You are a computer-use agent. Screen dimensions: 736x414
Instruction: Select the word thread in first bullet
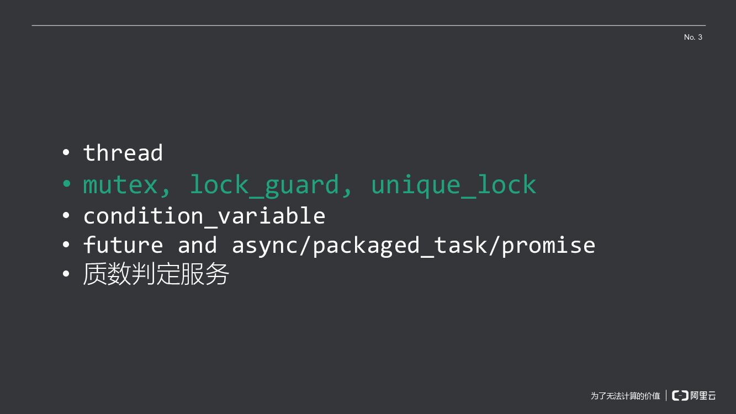(x=123, y=153)
